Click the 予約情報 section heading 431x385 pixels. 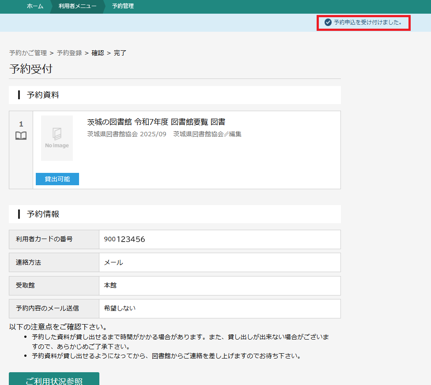click(43, 214)
